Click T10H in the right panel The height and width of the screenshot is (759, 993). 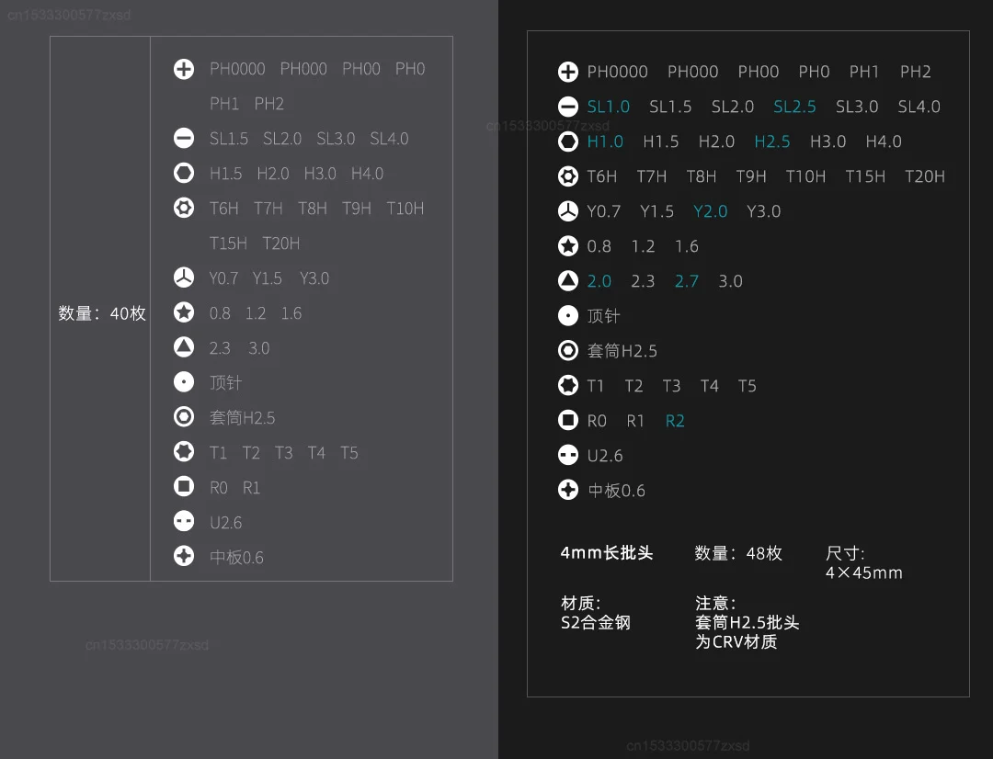coord(805,176)
